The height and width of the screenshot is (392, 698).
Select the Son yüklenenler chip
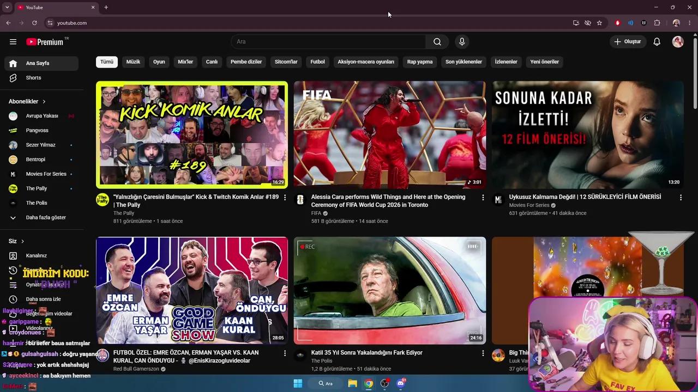[464, 62]
